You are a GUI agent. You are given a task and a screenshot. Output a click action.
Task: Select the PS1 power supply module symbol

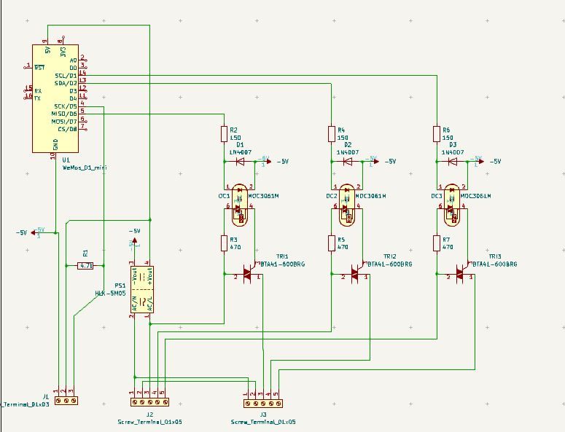[x=141, y=289]
